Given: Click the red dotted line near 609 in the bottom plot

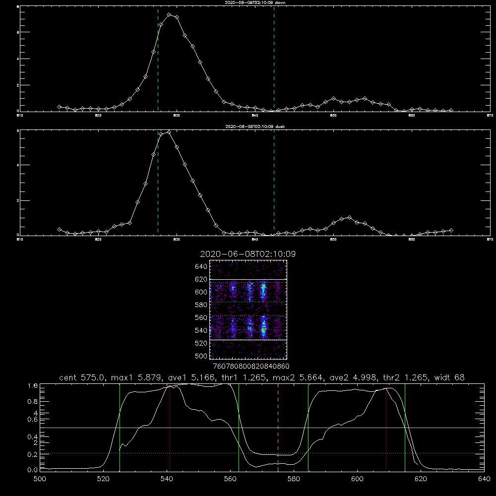Looking at the screenshot, I should pyautogui.click(x=386, y=428).
